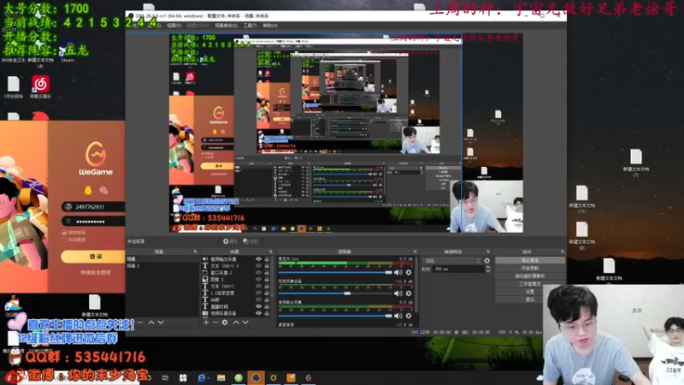Image resolution: width=684 pixels, height=385 pixels.
Task: Toggle WeGame auto login checkbox
Action: 65,240
